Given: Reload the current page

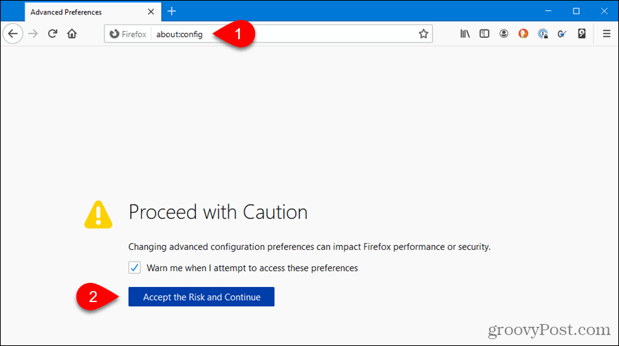Looking at the screenshot, I should coord(52,34).
